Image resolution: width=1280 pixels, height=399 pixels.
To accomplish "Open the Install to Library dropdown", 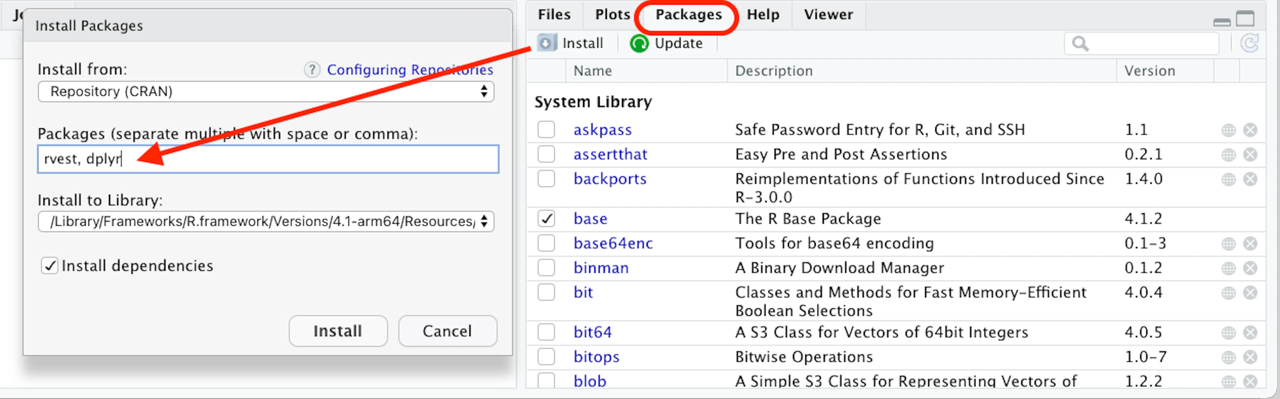I will tap(266, 221).
